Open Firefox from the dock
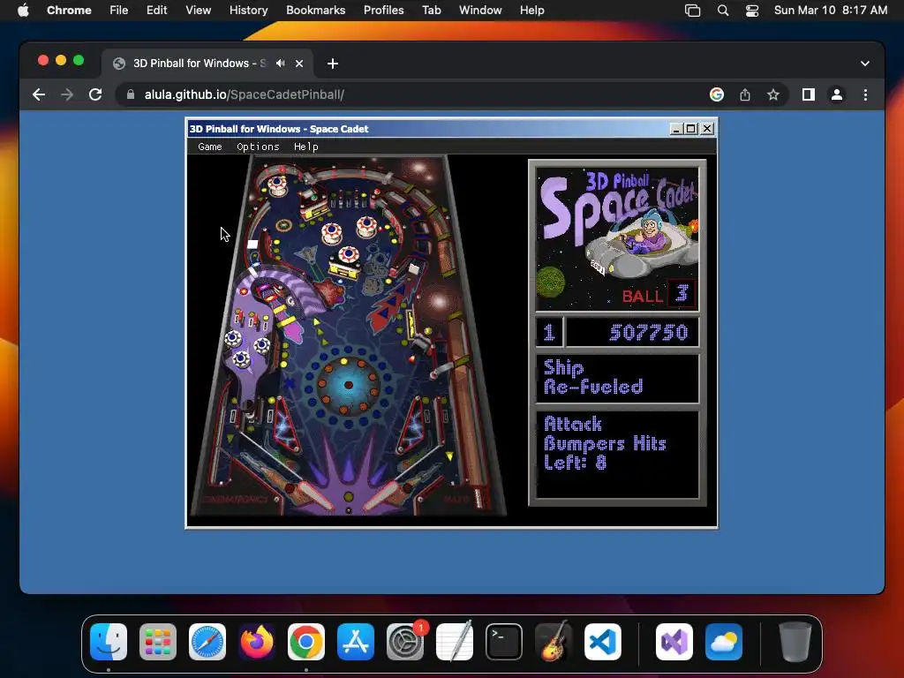The width and height of the screenshot is (904, 678). pos(257,642)
